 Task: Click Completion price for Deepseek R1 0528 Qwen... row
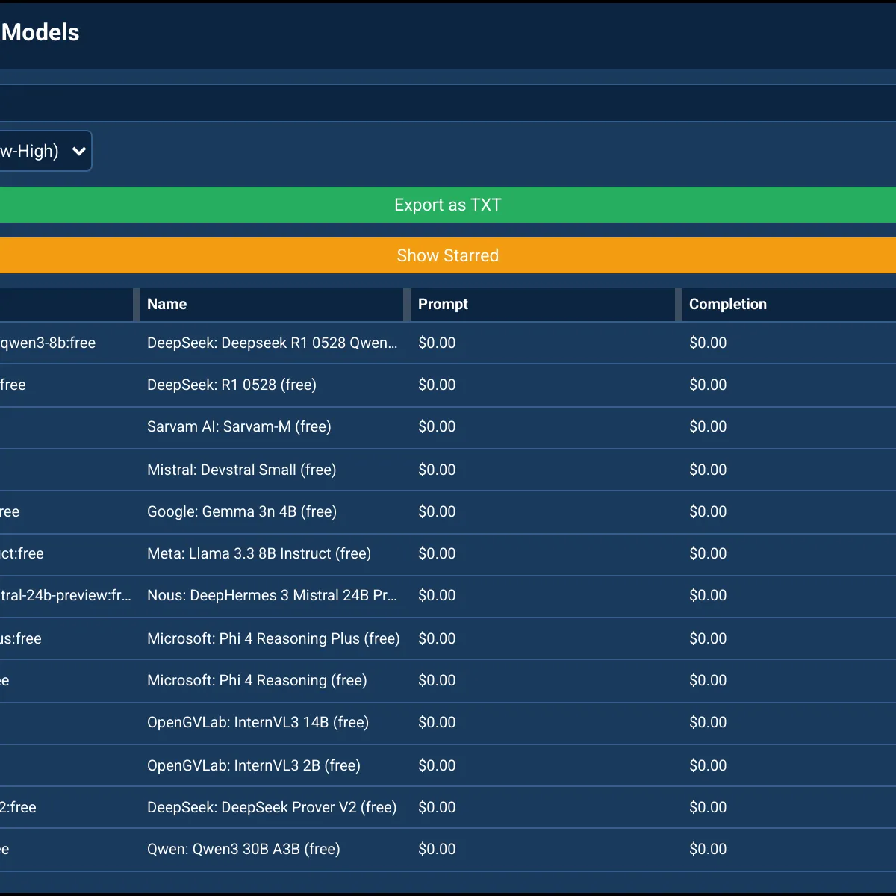[x=708, y=343]
